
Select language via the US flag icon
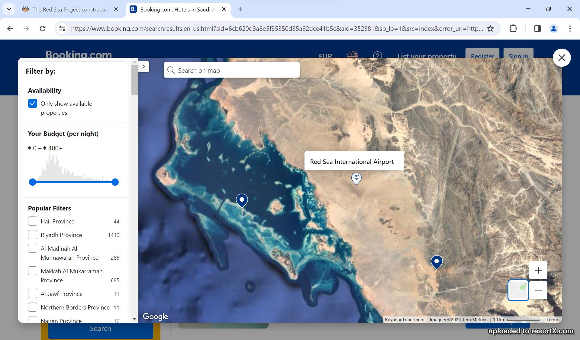(x=352, y=54)
